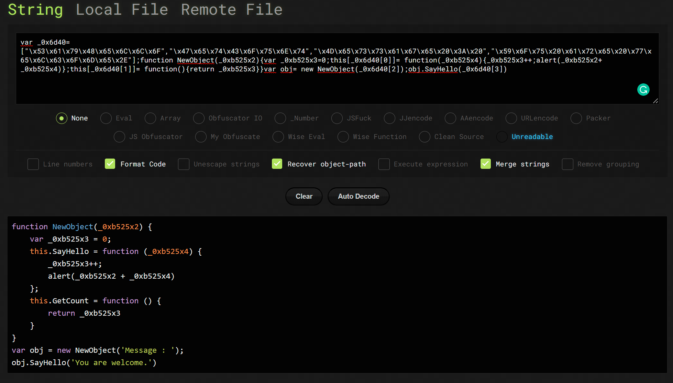The image size is (673, 383).
Task: Enable the Remove grouping checkbox
Action: [x=567, y=164]
